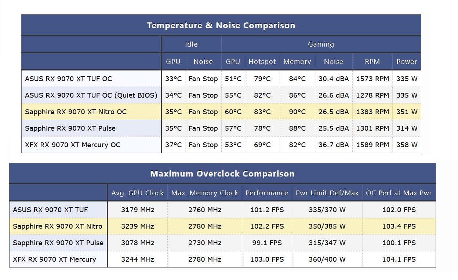Select the Sapphire RX 9070 XT Nitro OC row label
The width and height of the screenshot is (458, 280).
(76, 112)
